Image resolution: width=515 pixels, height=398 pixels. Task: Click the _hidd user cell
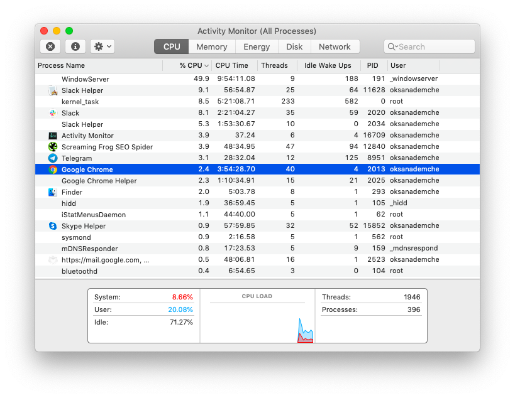[x=399, y=203]
